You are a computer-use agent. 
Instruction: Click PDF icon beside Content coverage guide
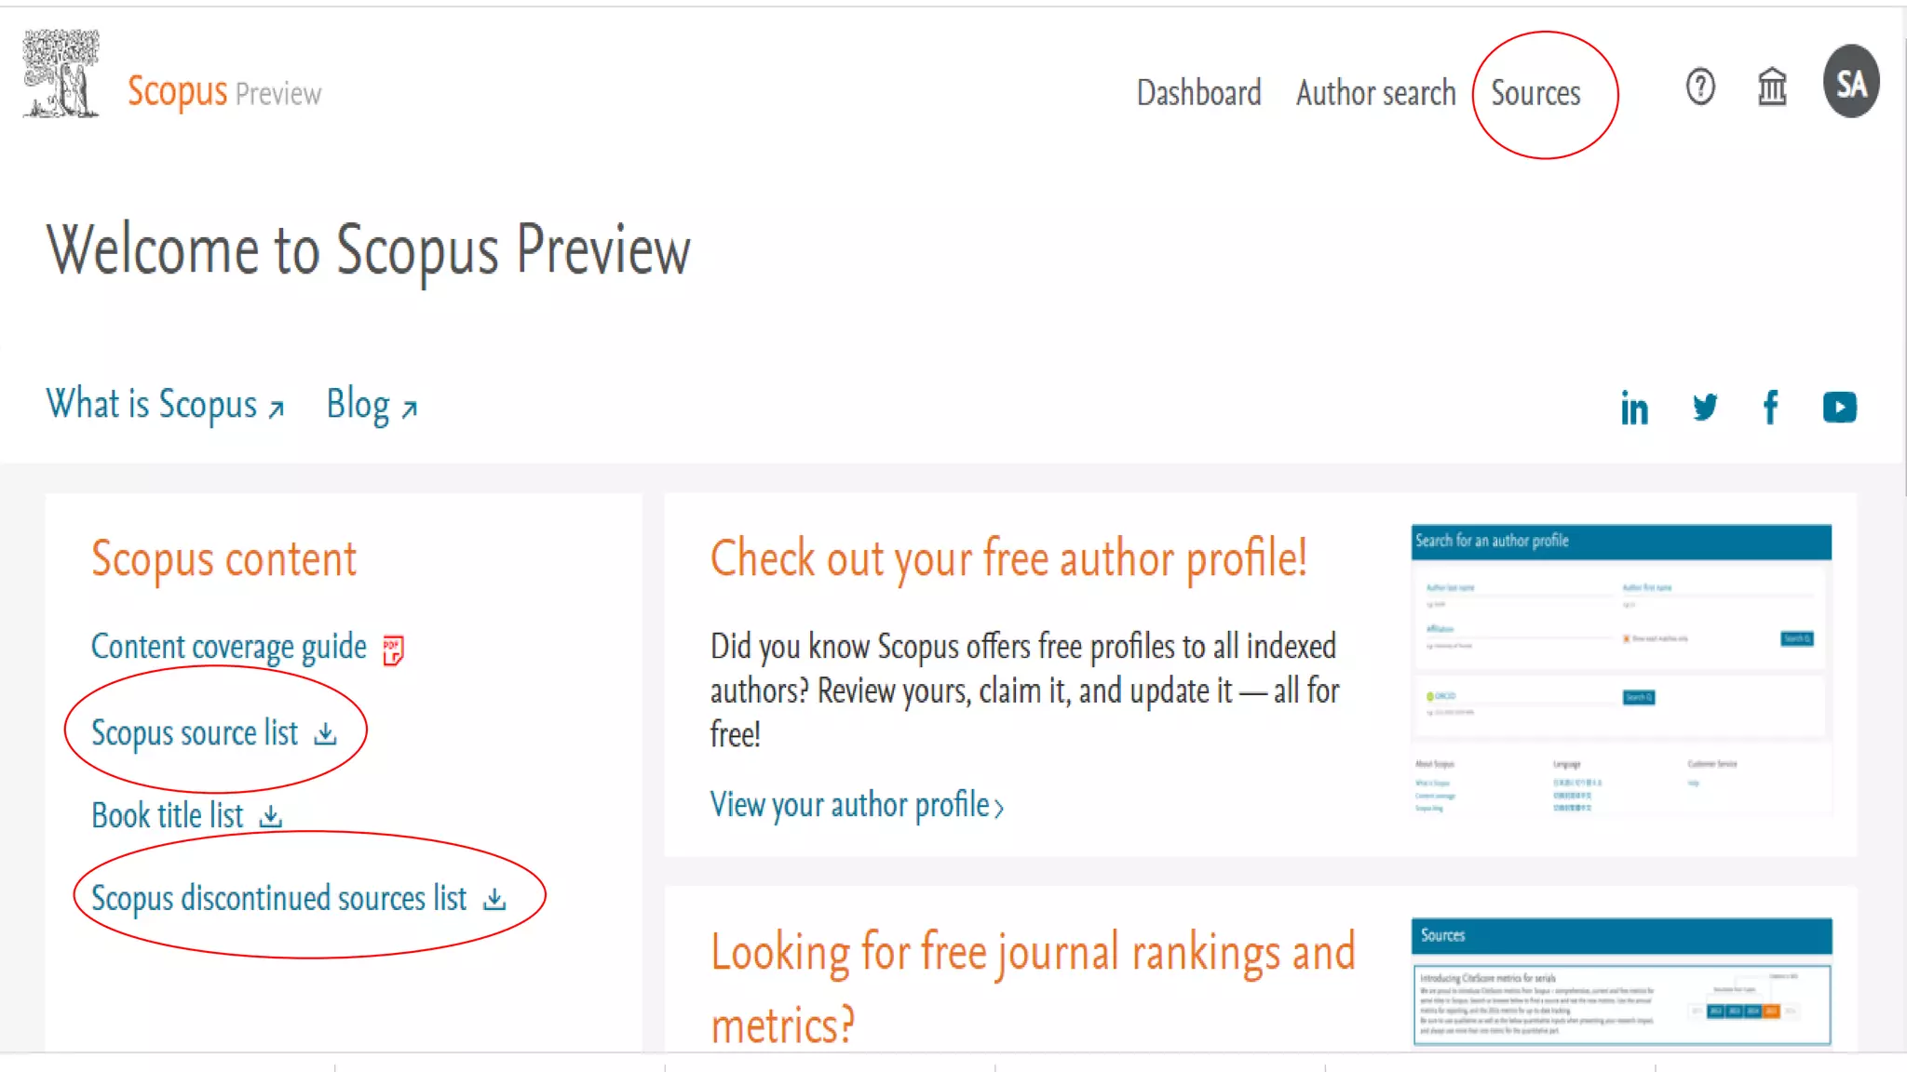393,650
